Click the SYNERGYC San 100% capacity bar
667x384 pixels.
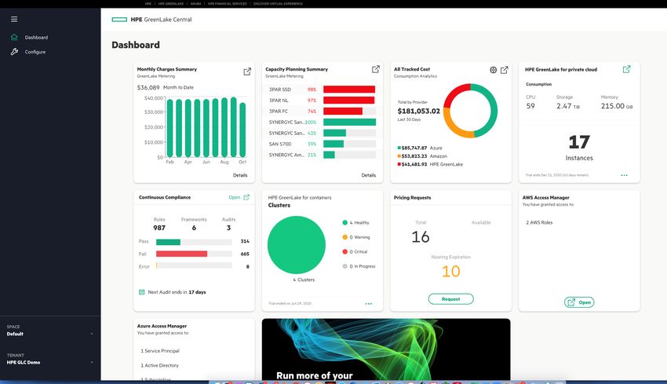click(x=349, y=123)
